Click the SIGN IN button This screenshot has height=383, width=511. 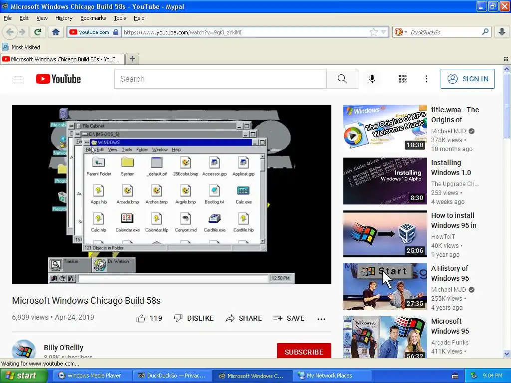[467, 79]
